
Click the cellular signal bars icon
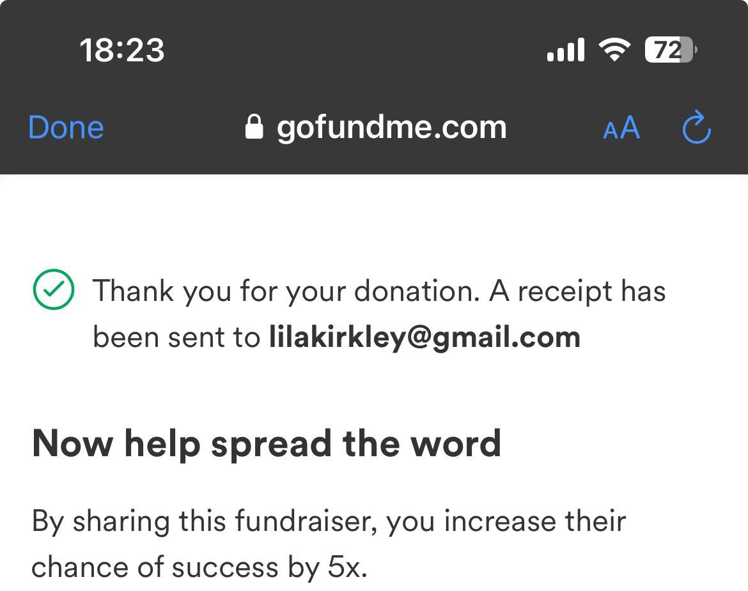click(x=566, y=50)
